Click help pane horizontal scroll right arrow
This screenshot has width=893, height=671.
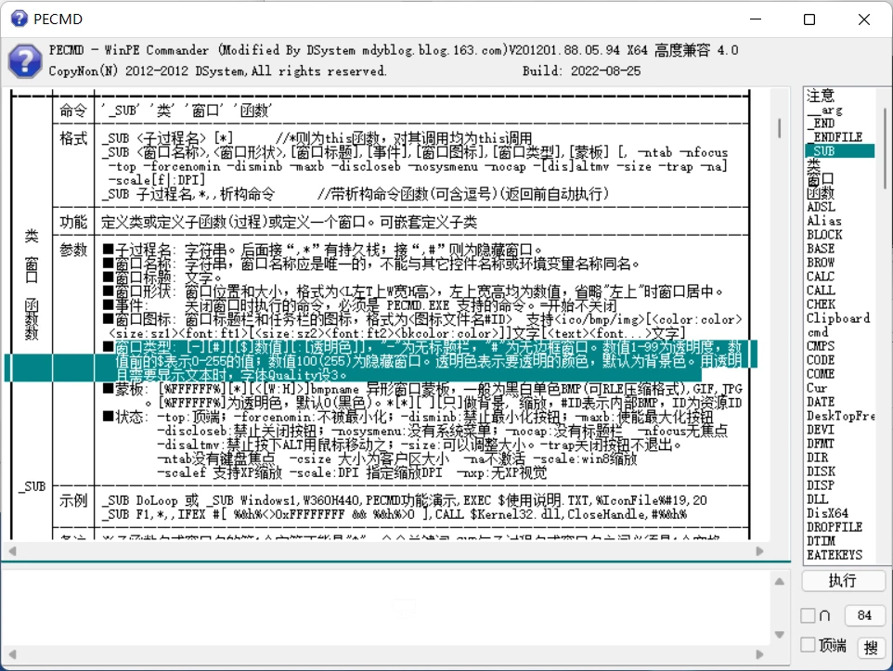coord(759,550)
